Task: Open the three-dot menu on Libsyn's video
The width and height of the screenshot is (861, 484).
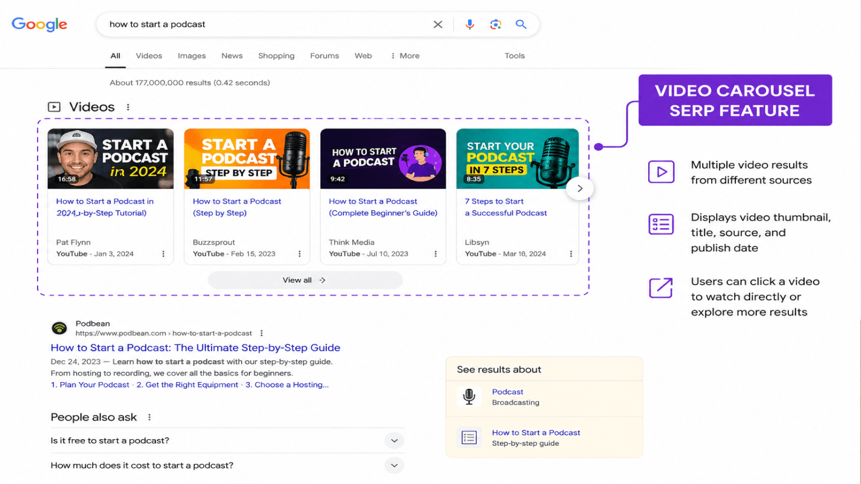Action: 571,254
